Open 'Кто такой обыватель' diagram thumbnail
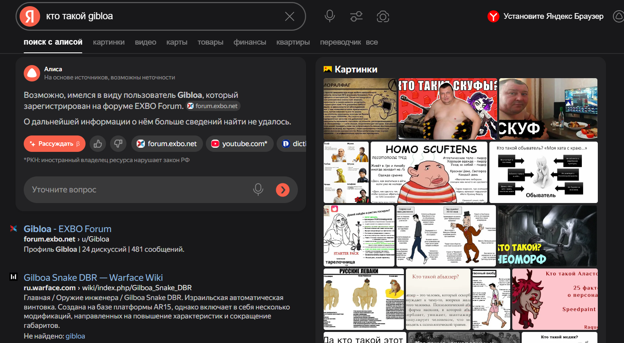624x343 pixels. pos(543,172)
